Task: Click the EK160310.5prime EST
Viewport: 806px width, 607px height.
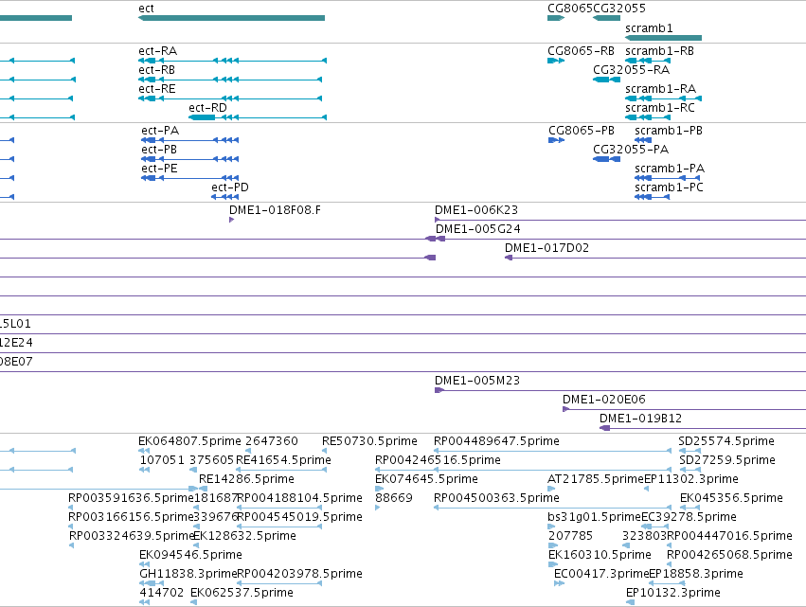Action: pos(552,564)
